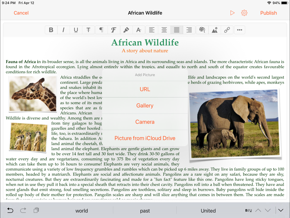The height and width of the screenshot is (218, 290).
Task: Redo the last undone edit
Action: pyautogui.click(x=23, y=210)
